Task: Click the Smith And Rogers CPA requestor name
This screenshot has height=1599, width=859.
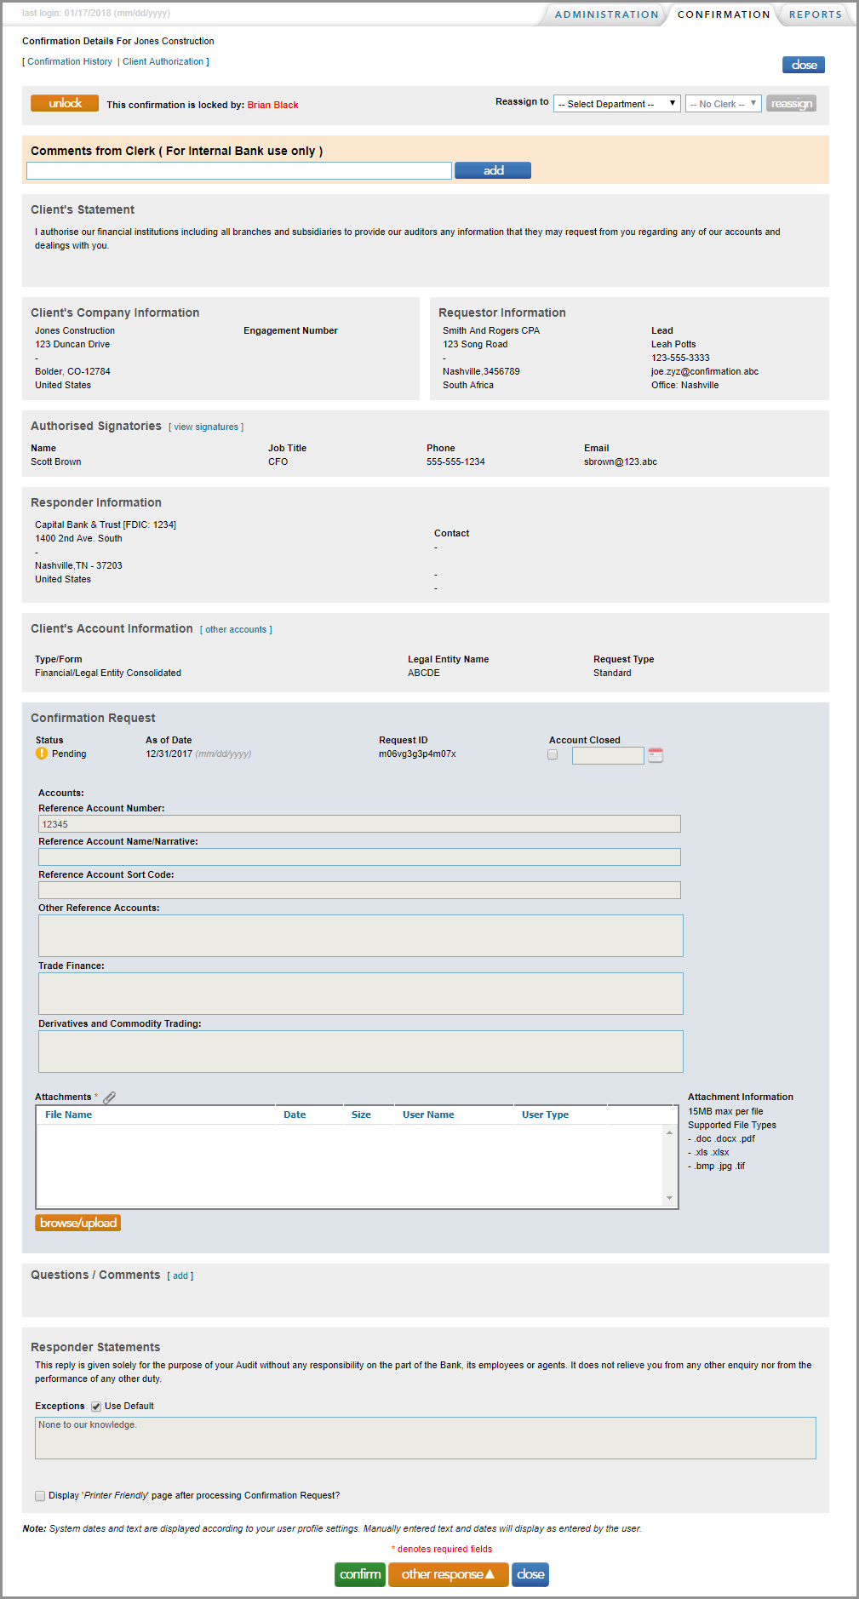Action: pyautogui.click(x=491, y=331)
